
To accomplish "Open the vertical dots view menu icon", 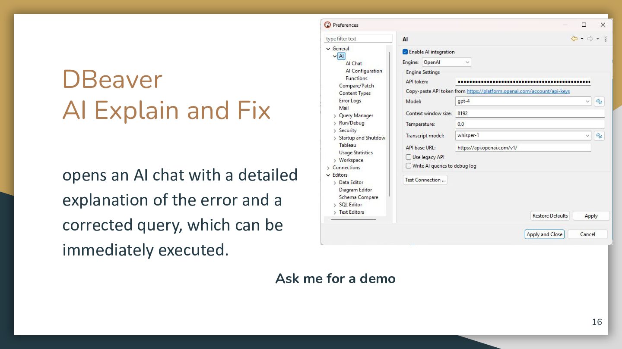I will (x=605, y=39).
